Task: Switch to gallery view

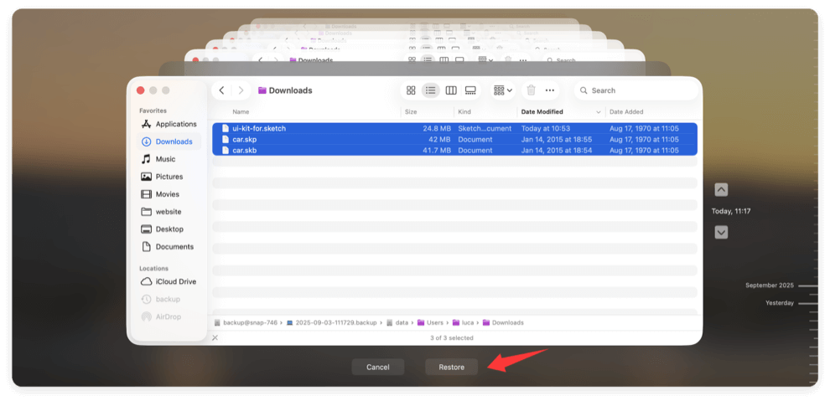Action: [x=470, y=90]
